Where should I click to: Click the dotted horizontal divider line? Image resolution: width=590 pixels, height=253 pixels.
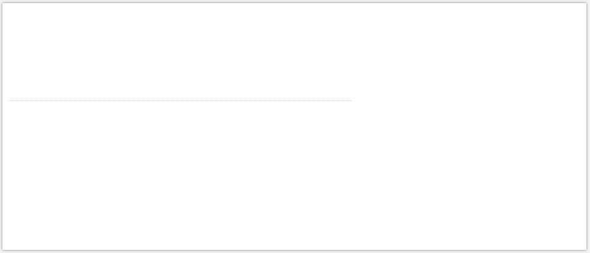click(x=179, y=100)
